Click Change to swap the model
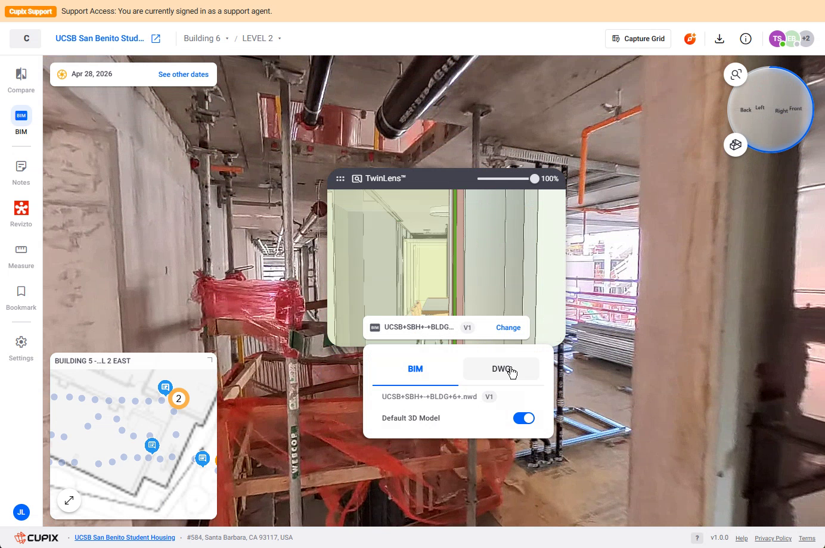This screenshot has width=825, height=548. coord(508,328)
